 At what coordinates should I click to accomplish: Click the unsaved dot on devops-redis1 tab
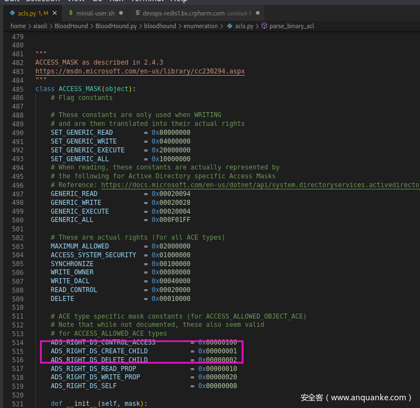[258, 13]
